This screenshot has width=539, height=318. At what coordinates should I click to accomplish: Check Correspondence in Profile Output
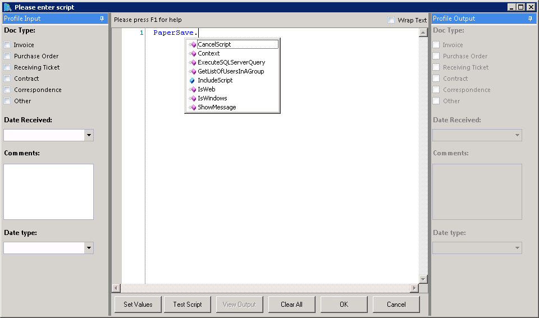[x=436, y=90]
